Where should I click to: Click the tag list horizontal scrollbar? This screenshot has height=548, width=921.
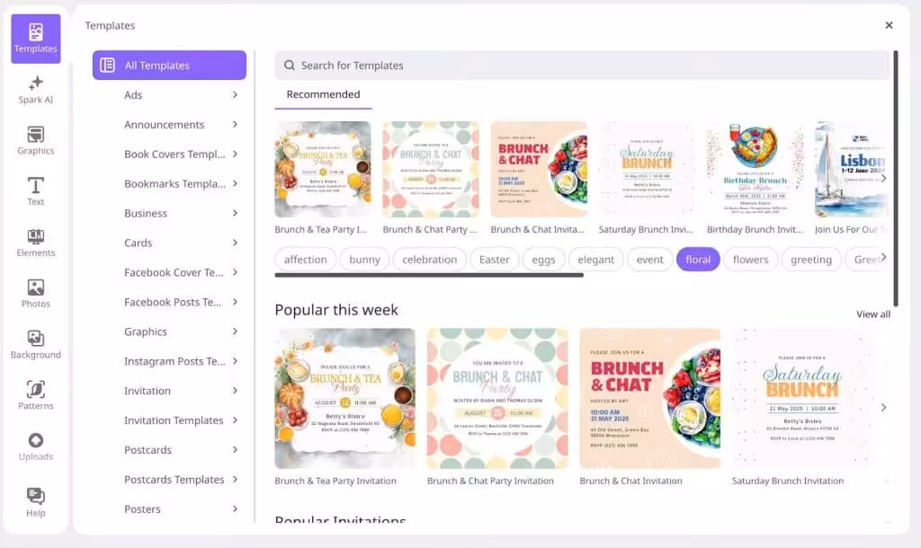point(429,275)
